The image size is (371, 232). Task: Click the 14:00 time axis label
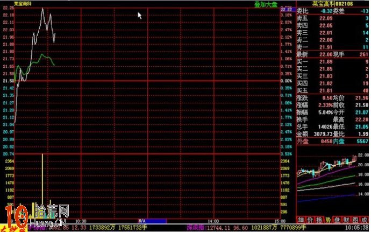tap(213, 221)
